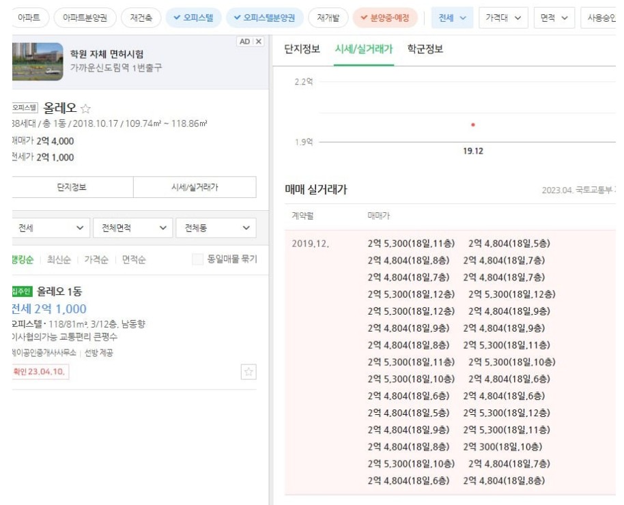This screenshot has height=505, width=624.
Task: Click the AD label icon
Action: point(244,42)
